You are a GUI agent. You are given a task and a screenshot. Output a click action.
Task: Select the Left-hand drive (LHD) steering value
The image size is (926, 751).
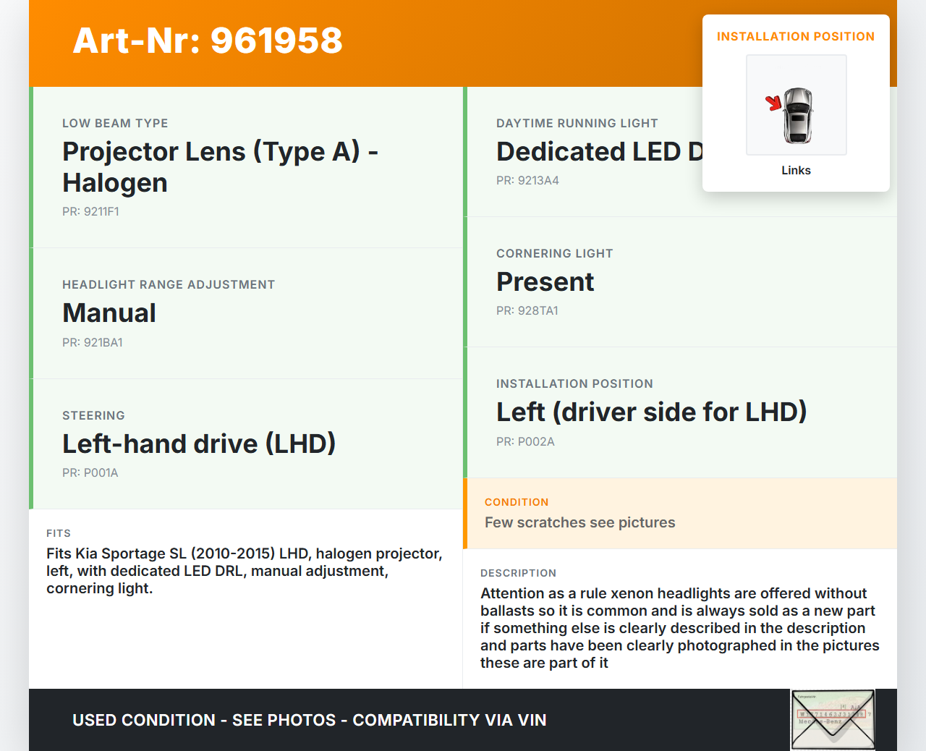[199, 444]
